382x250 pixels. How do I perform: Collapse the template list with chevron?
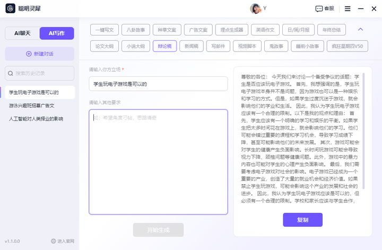point(361,30)
